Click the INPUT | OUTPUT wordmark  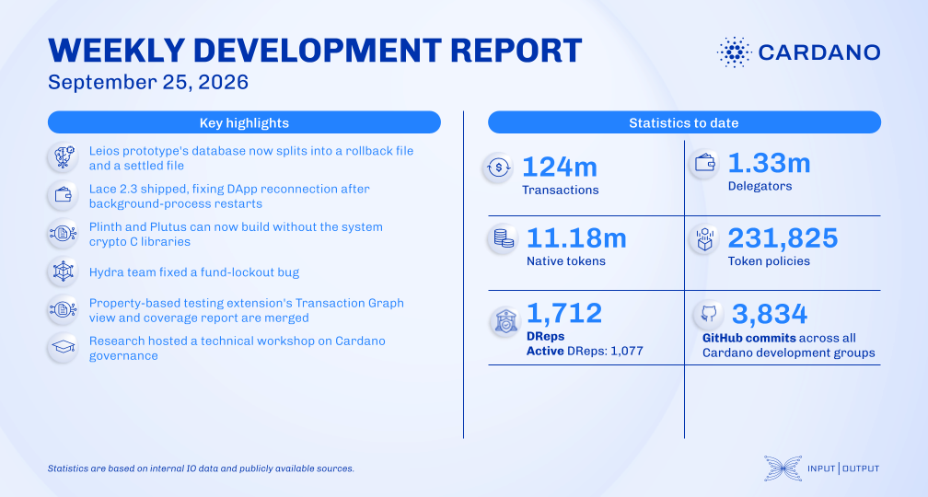click(x=843, y=468)
